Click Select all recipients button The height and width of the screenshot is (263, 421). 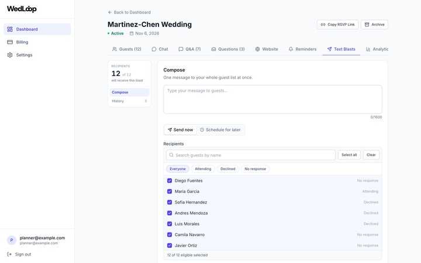349,155
